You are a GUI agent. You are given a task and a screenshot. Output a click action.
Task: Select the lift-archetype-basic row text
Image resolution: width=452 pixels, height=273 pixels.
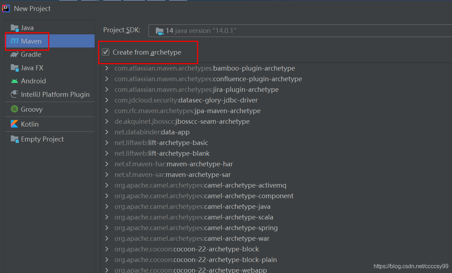click(161, 143)
